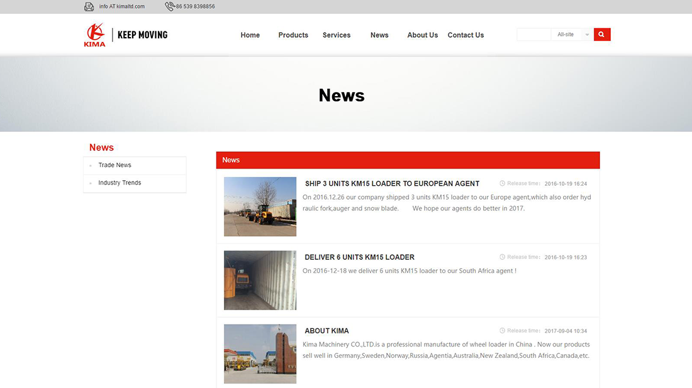Go to Home in the navigation

tap(250, 35)
